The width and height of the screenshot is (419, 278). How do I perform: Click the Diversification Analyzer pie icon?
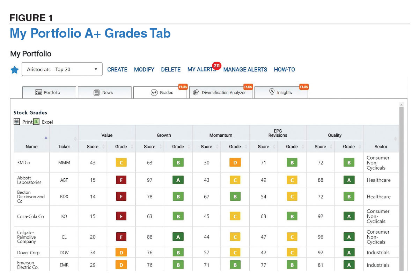tap(196, 92)
